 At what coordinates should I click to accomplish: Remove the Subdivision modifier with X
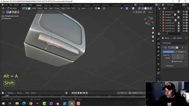click(183, 48)
